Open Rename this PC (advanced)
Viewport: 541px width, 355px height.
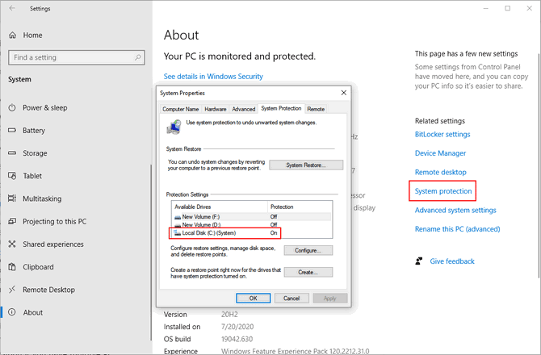point(458,229)
